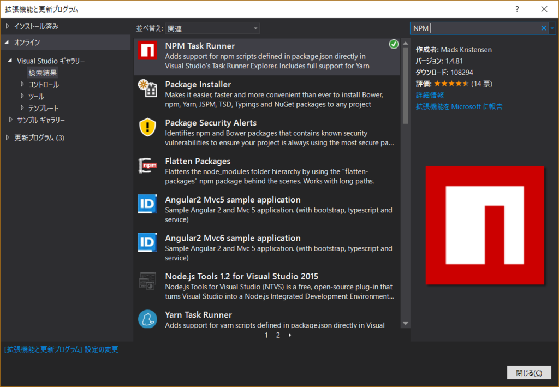This screenshot has height=387, width=559.
Task: Click the Package Security Alerts shield icon
Action: coord(147,127)
